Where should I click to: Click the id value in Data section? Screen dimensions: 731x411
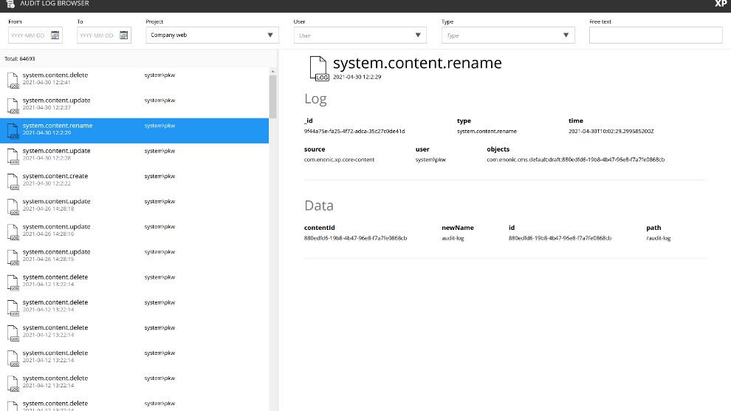(560, 238)
